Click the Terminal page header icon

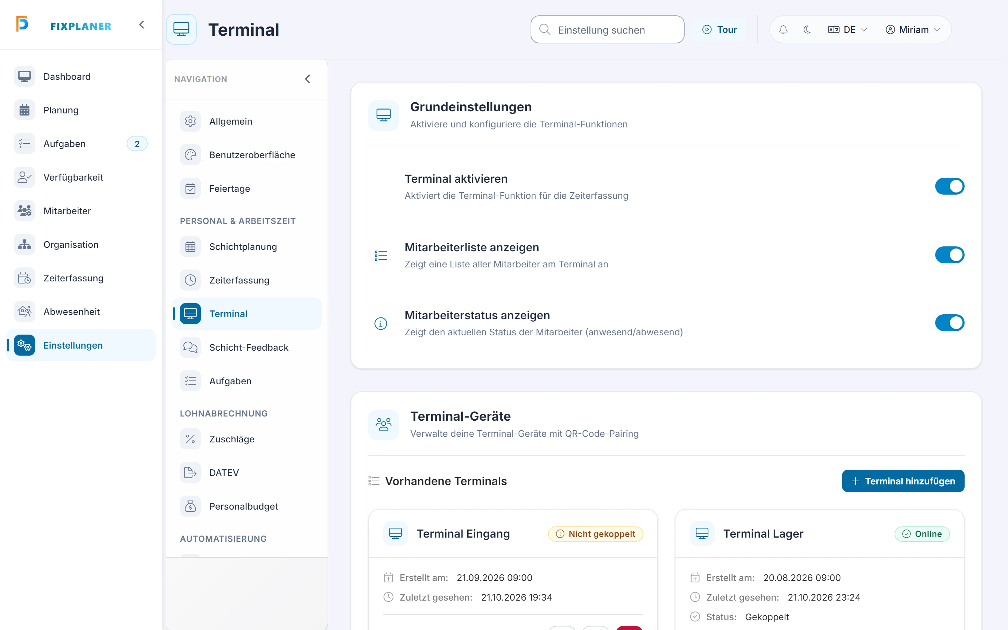point(181,30)
